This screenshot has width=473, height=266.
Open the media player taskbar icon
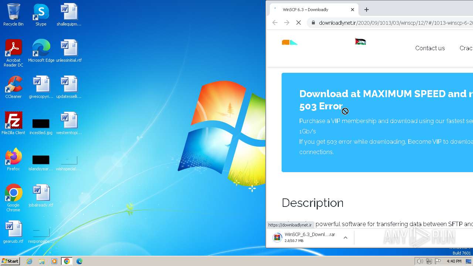pyautogui.click(x=54, y=261)
